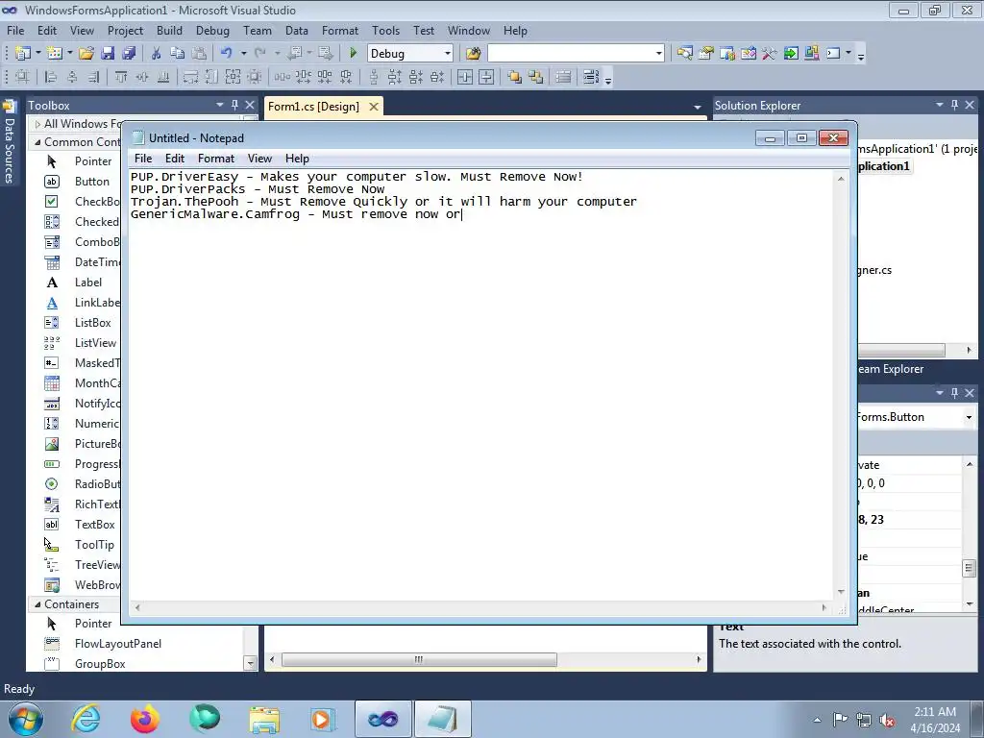Click the Tab Order layout icon
This screenshot has height=738, width=984.
coord(591,77)
